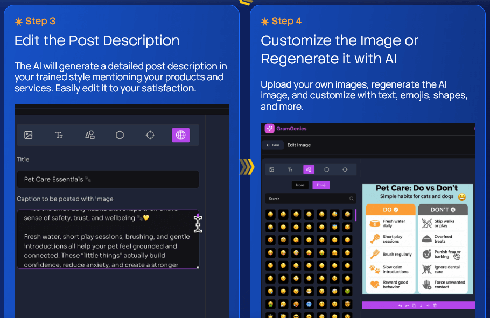Viewport: 490px width, 318px height.
Task: Select the image tool in caption editor toolbar
Action: (29, 135)
